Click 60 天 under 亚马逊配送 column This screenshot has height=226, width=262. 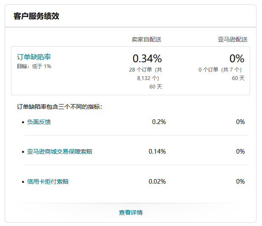tap(238, 78)
